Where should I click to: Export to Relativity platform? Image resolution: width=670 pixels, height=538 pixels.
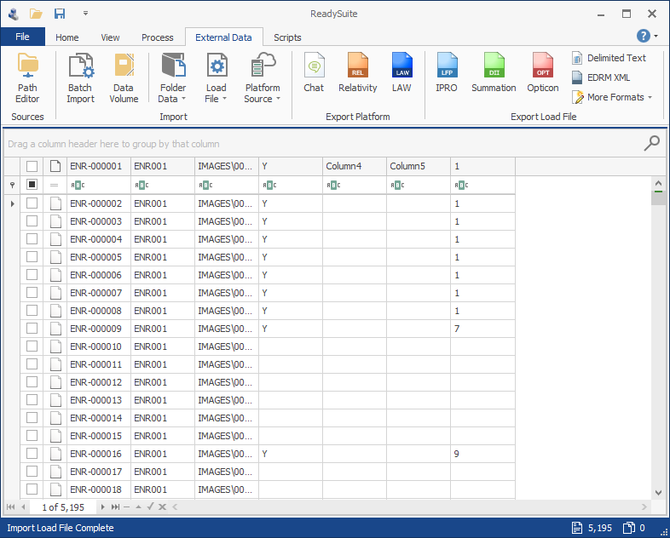coord(358,72)
